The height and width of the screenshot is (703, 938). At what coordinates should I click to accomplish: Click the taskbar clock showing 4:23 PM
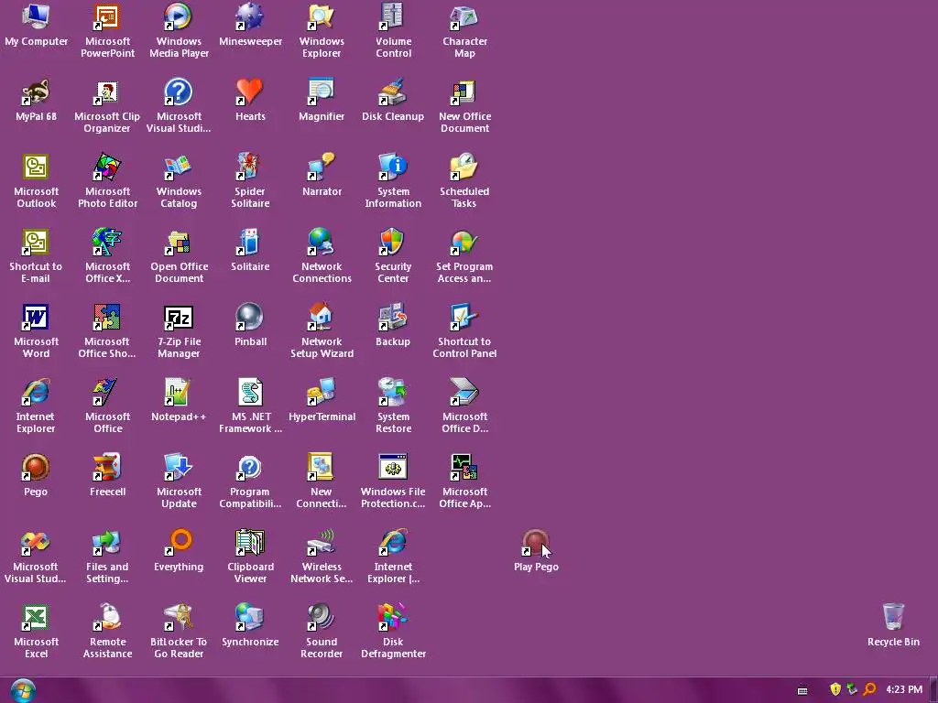pos(904,689)
